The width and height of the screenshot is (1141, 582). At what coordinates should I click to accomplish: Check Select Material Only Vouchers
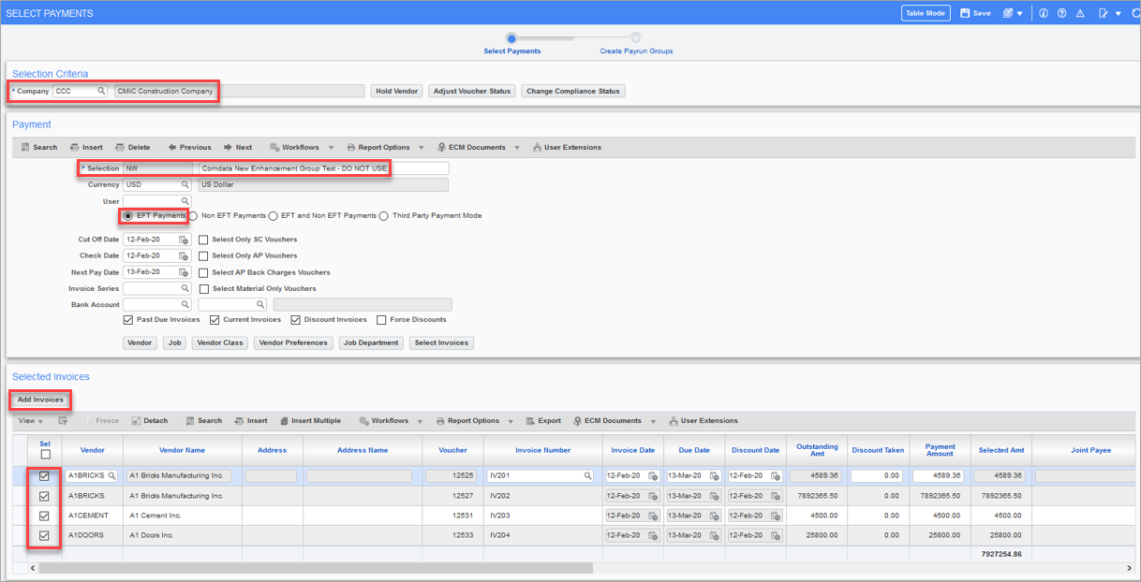(x=203, y=289)
